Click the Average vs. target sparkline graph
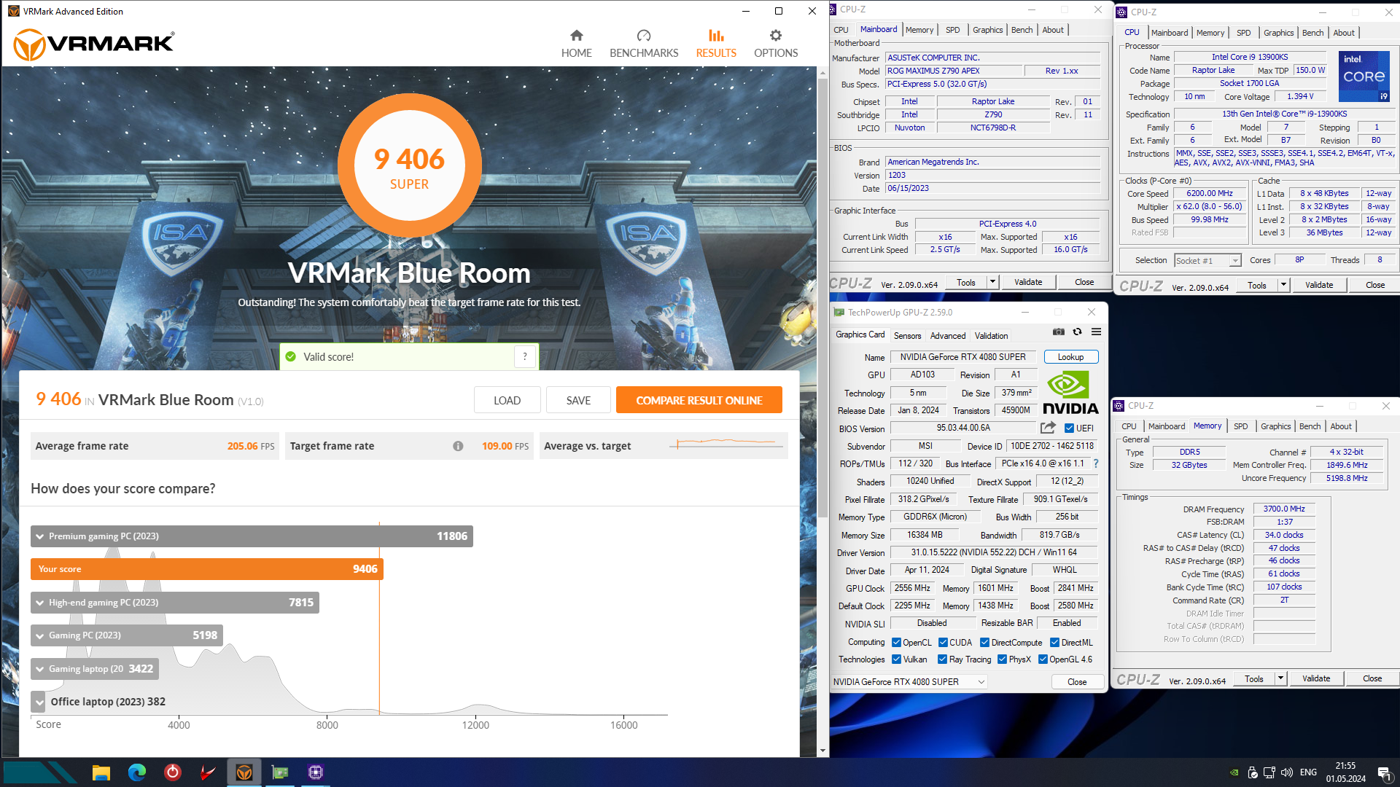 click(x=726, y=442)
